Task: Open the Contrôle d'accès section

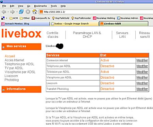Action: coord(52,35)
